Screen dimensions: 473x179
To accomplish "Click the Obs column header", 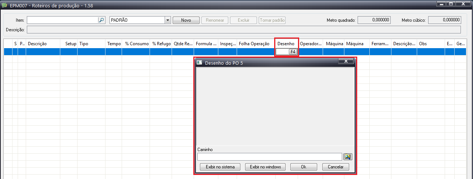I will tap(431, 44).
